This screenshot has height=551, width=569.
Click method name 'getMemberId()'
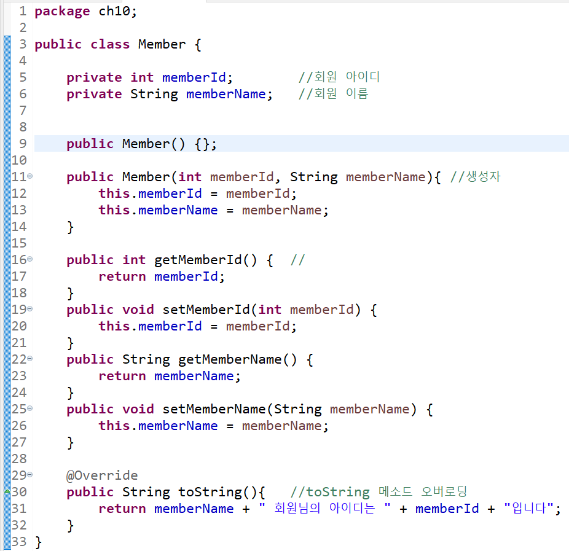click(205, 260)
